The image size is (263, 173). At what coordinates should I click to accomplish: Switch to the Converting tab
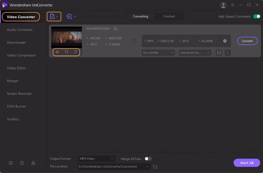pos(140,16)
